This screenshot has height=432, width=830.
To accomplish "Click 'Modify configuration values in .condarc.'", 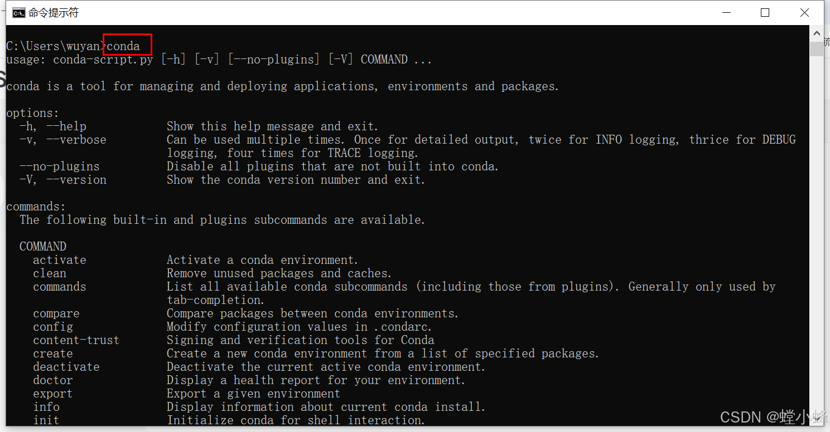I will click(x=299, y=327).
